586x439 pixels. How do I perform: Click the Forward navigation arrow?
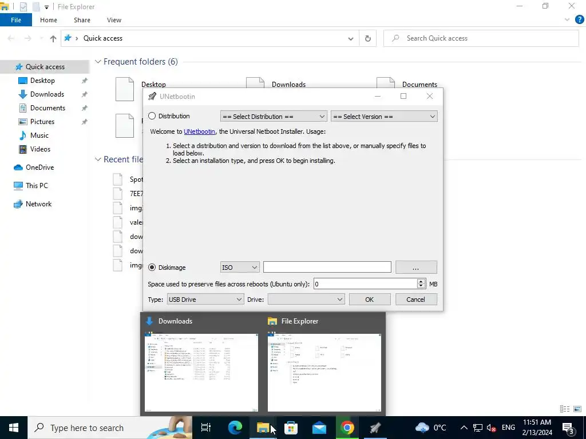coord(28,38)
